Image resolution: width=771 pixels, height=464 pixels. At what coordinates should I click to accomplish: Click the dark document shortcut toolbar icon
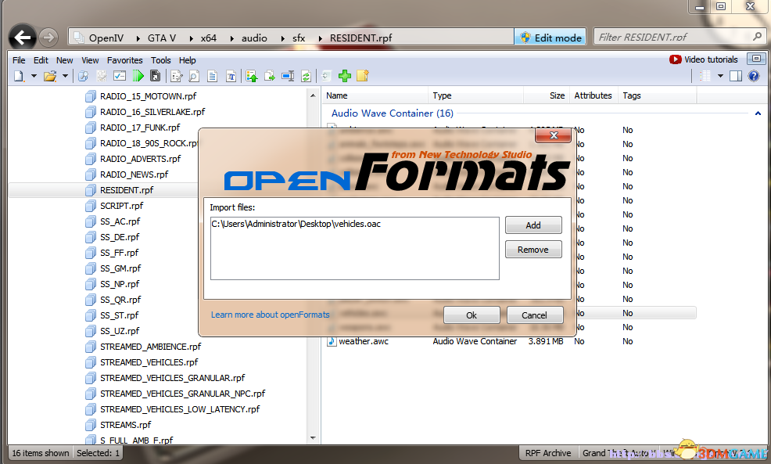[155, 76]
